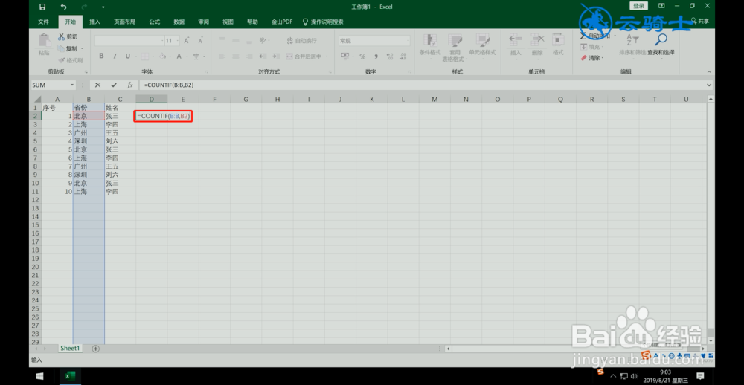Open the font size 11 dropdown

[177, 41]
